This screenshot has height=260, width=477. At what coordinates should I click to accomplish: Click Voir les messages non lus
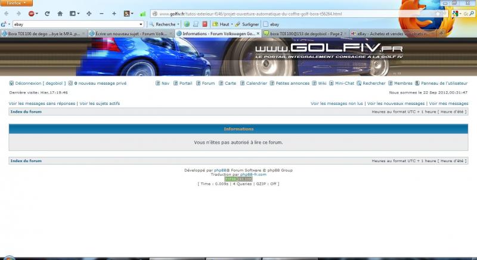[x=337, y=104]
